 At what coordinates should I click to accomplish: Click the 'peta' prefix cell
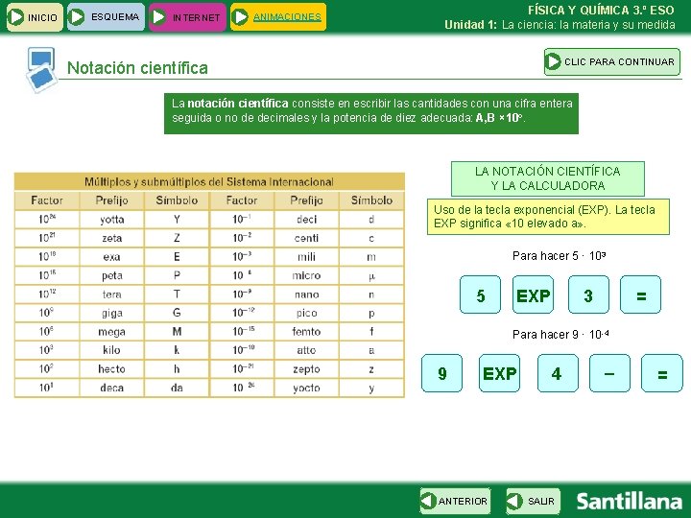point(112,275)
